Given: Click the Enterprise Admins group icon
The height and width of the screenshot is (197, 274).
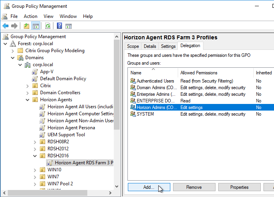Looking at the screenshot, I should click(x=133, y=94).
